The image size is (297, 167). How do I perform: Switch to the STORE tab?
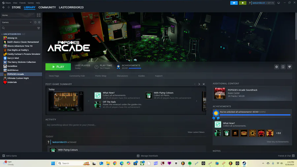click(16, 7)
